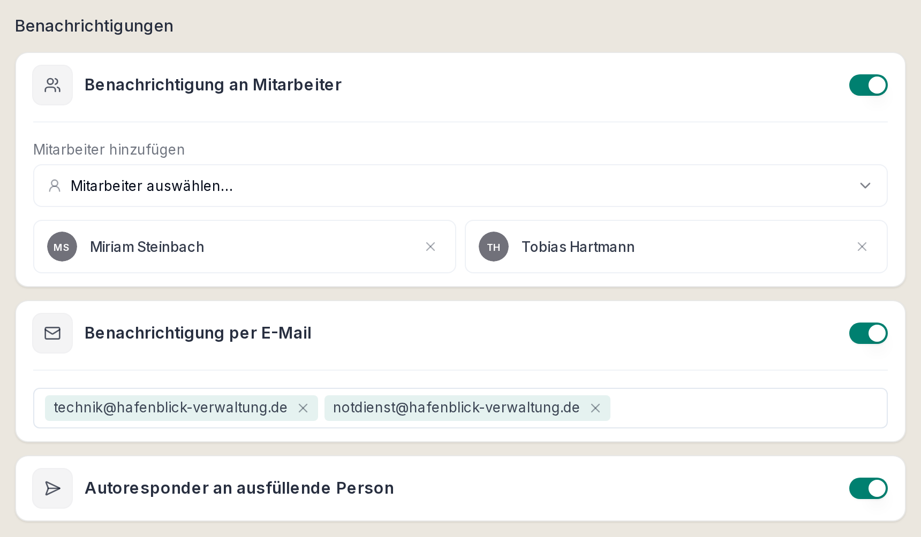Expand the employee selector chevron arrow
921x537 pixels.
(865, 186)
